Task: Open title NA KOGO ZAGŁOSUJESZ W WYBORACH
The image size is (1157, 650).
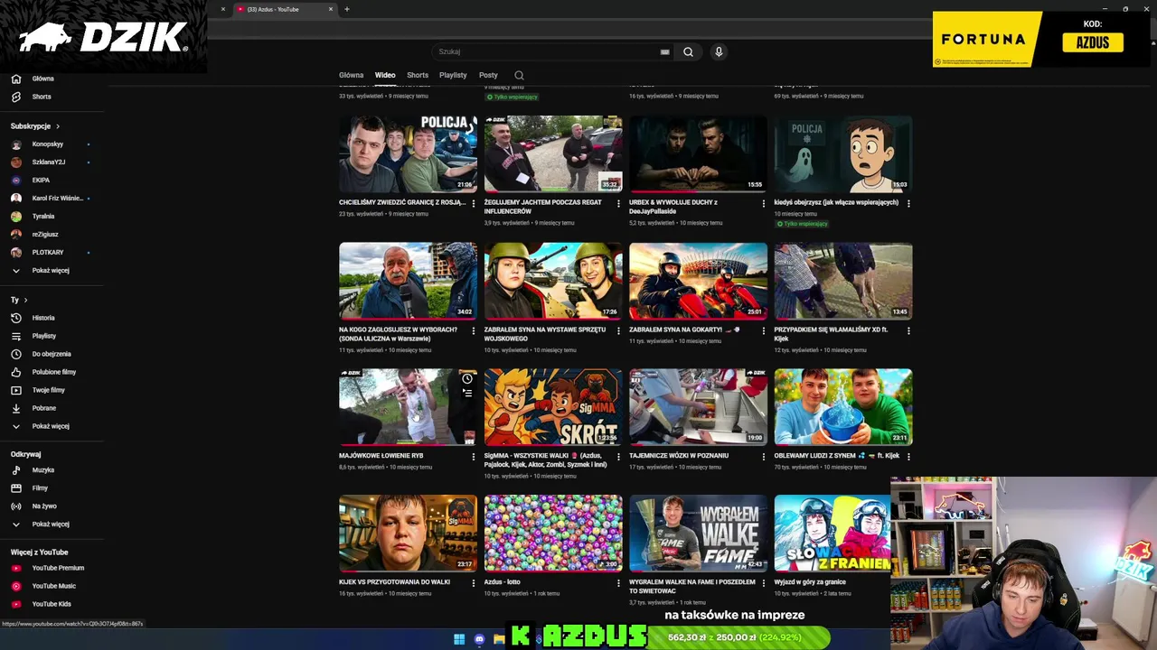Action: click(398, 334)
